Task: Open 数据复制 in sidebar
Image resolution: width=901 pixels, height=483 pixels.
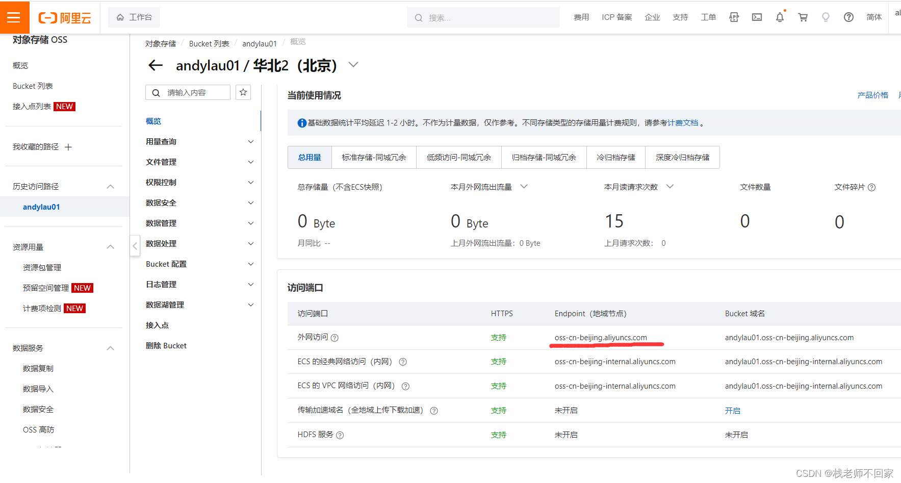Action: click(x=38, y=369)
